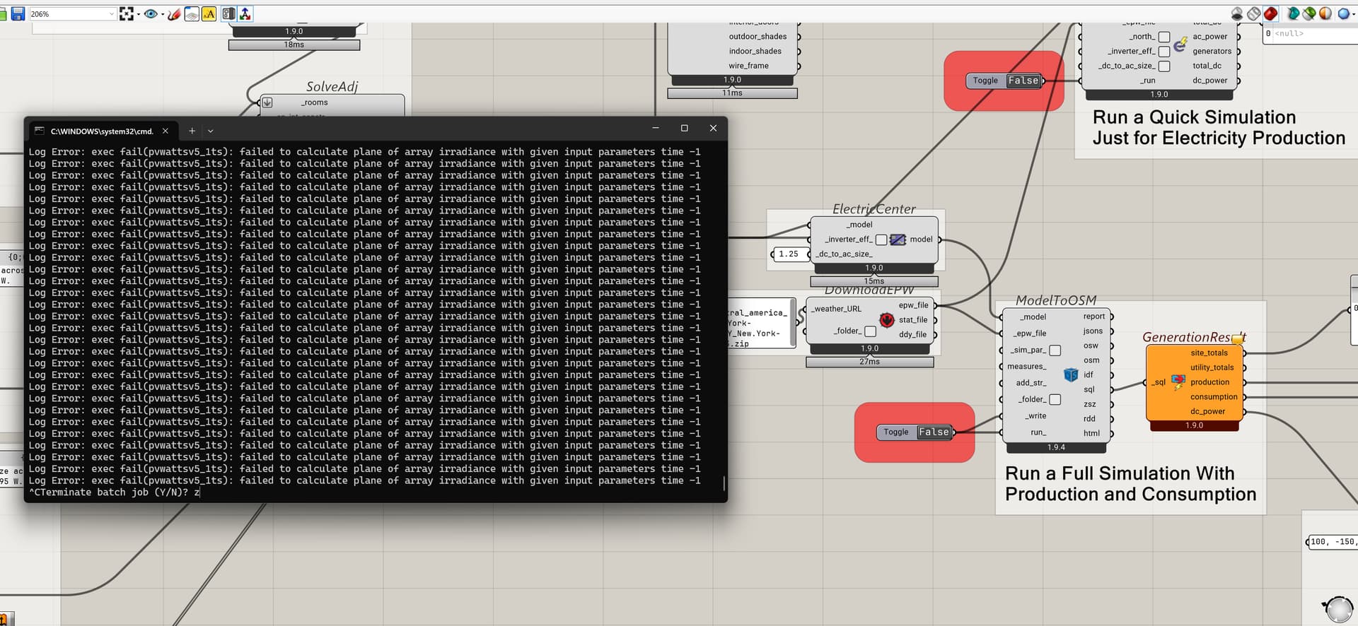Enable shaded preview mode red icon
Image resolution: width=1358 pixels, height=626 pixels.
pos(1270,13)
